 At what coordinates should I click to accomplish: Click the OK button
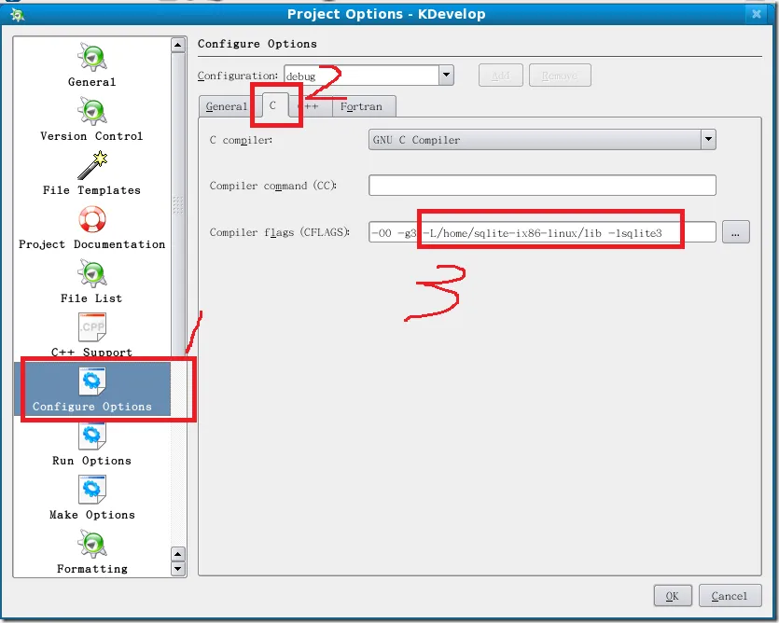(673, 596)
